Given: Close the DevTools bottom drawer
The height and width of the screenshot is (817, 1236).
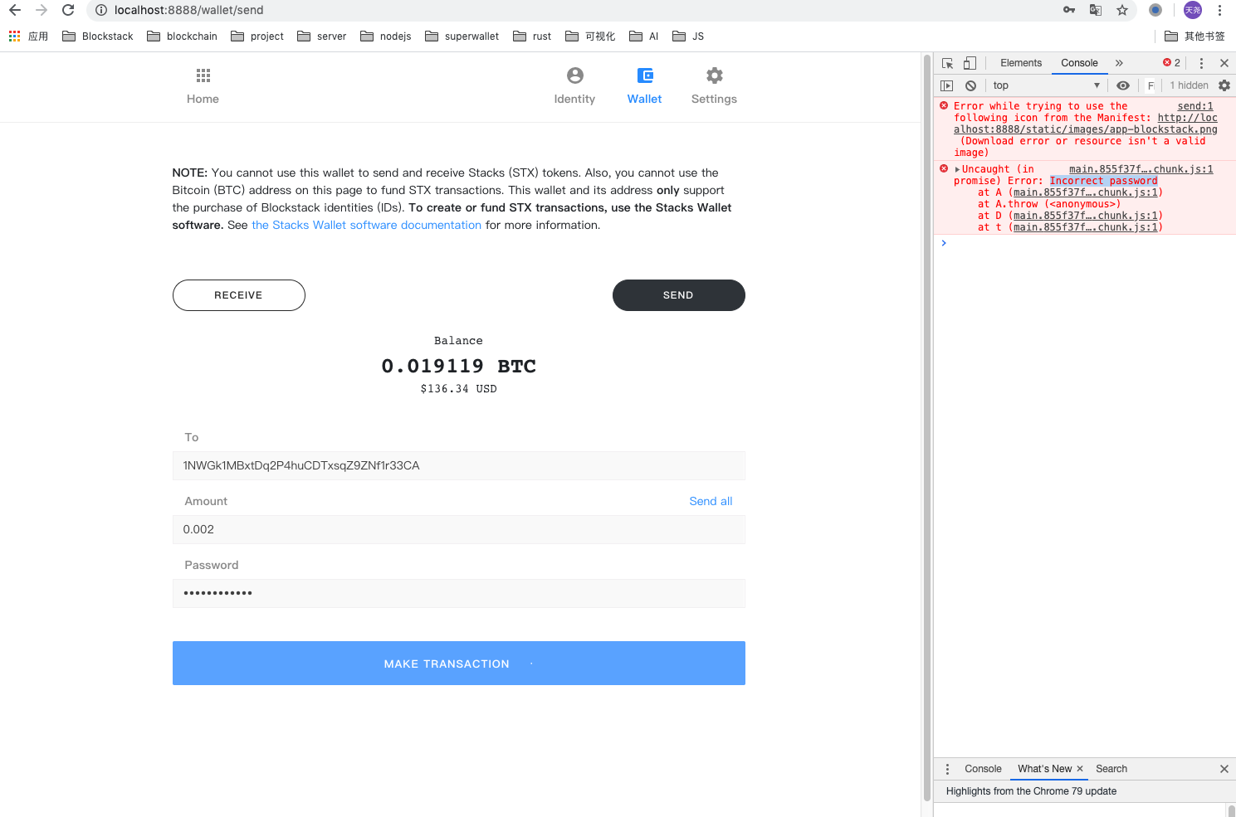Looking at the screenshot, I should click(1224, 769).
